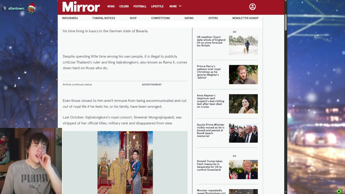The image size is (345, 194).
Task: Click the ADVERTISEMENT label
Action: [x=152, y=85]
